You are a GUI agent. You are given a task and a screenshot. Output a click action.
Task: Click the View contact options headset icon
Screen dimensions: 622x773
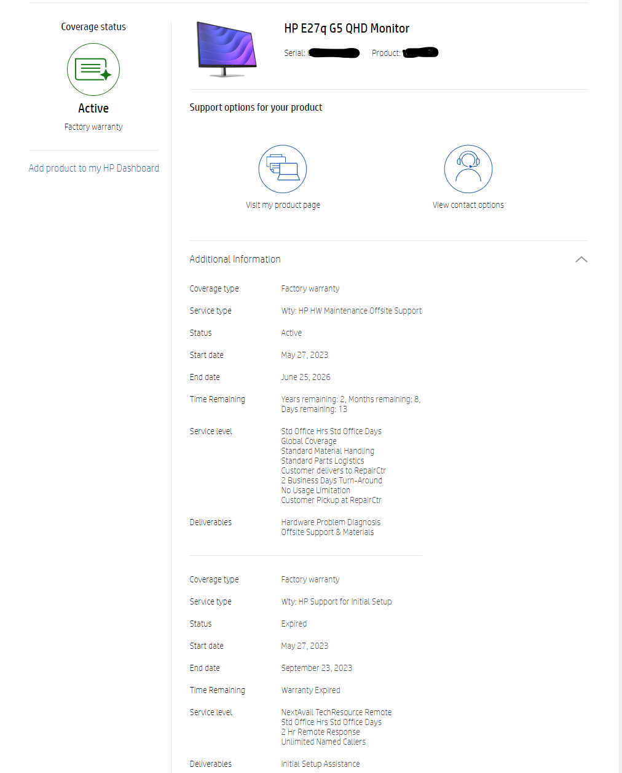coord(468,169)
